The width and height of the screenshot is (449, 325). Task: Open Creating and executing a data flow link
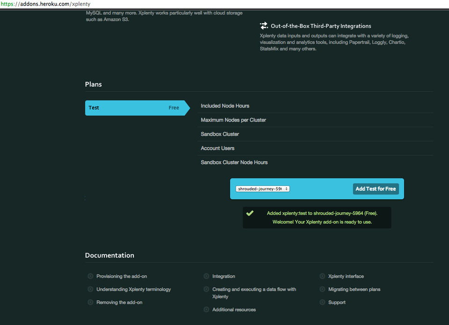click(254, 293)
